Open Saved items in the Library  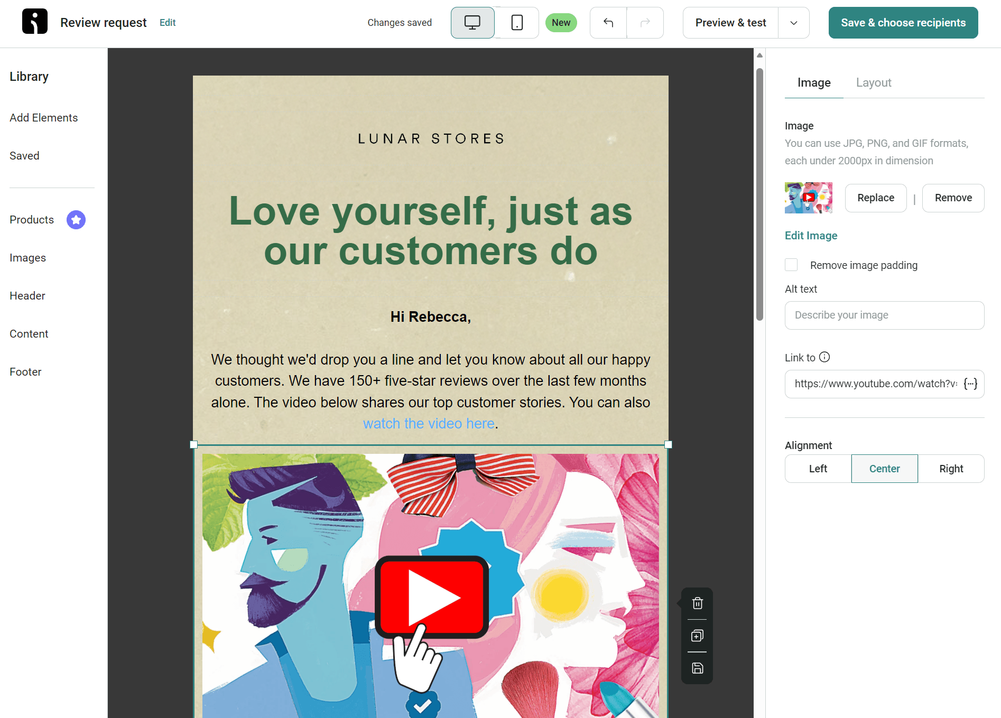(24, 156)
